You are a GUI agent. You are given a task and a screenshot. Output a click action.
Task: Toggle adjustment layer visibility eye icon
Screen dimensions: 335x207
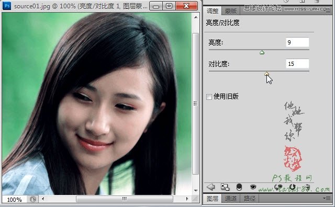(x=253, y=187)
